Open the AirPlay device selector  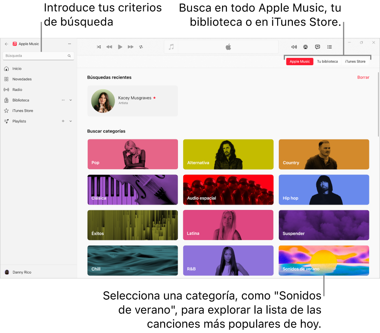coord(305,47)
